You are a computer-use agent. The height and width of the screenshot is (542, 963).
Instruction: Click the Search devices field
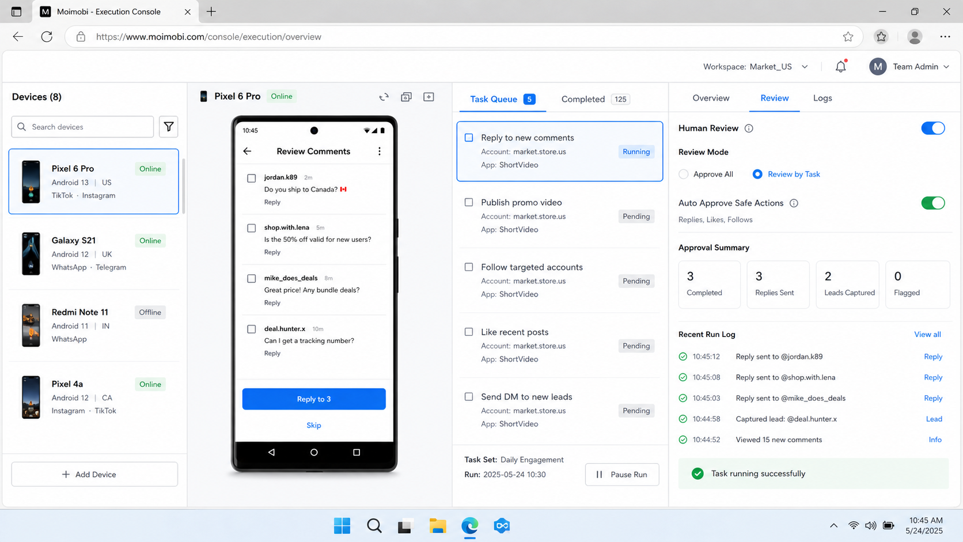pyautogui.click(x=82, y=127)
